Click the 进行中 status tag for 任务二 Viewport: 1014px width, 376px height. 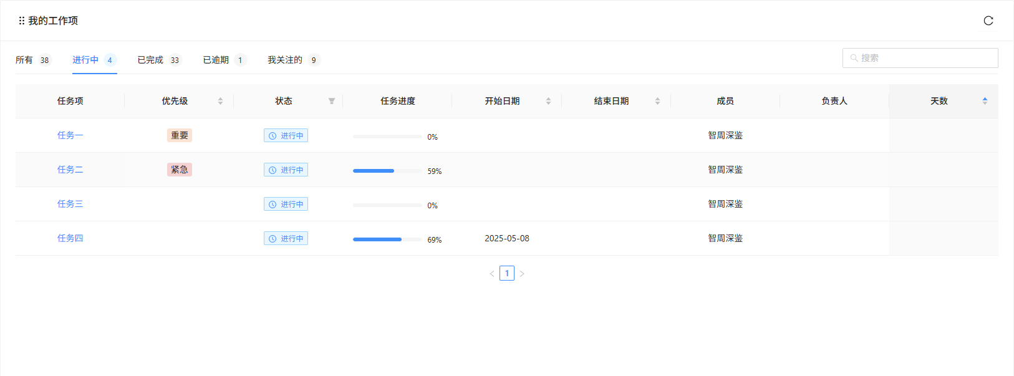[x=286, y=170]
